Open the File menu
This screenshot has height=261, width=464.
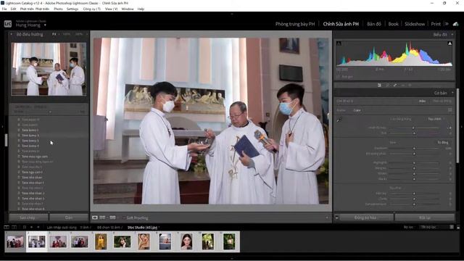pyautogui.click(x=4, y=9)
